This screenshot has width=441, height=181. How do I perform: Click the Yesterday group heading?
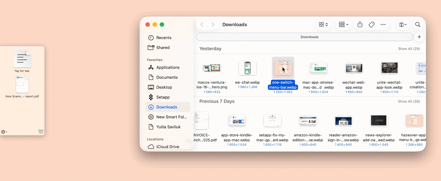210,49
